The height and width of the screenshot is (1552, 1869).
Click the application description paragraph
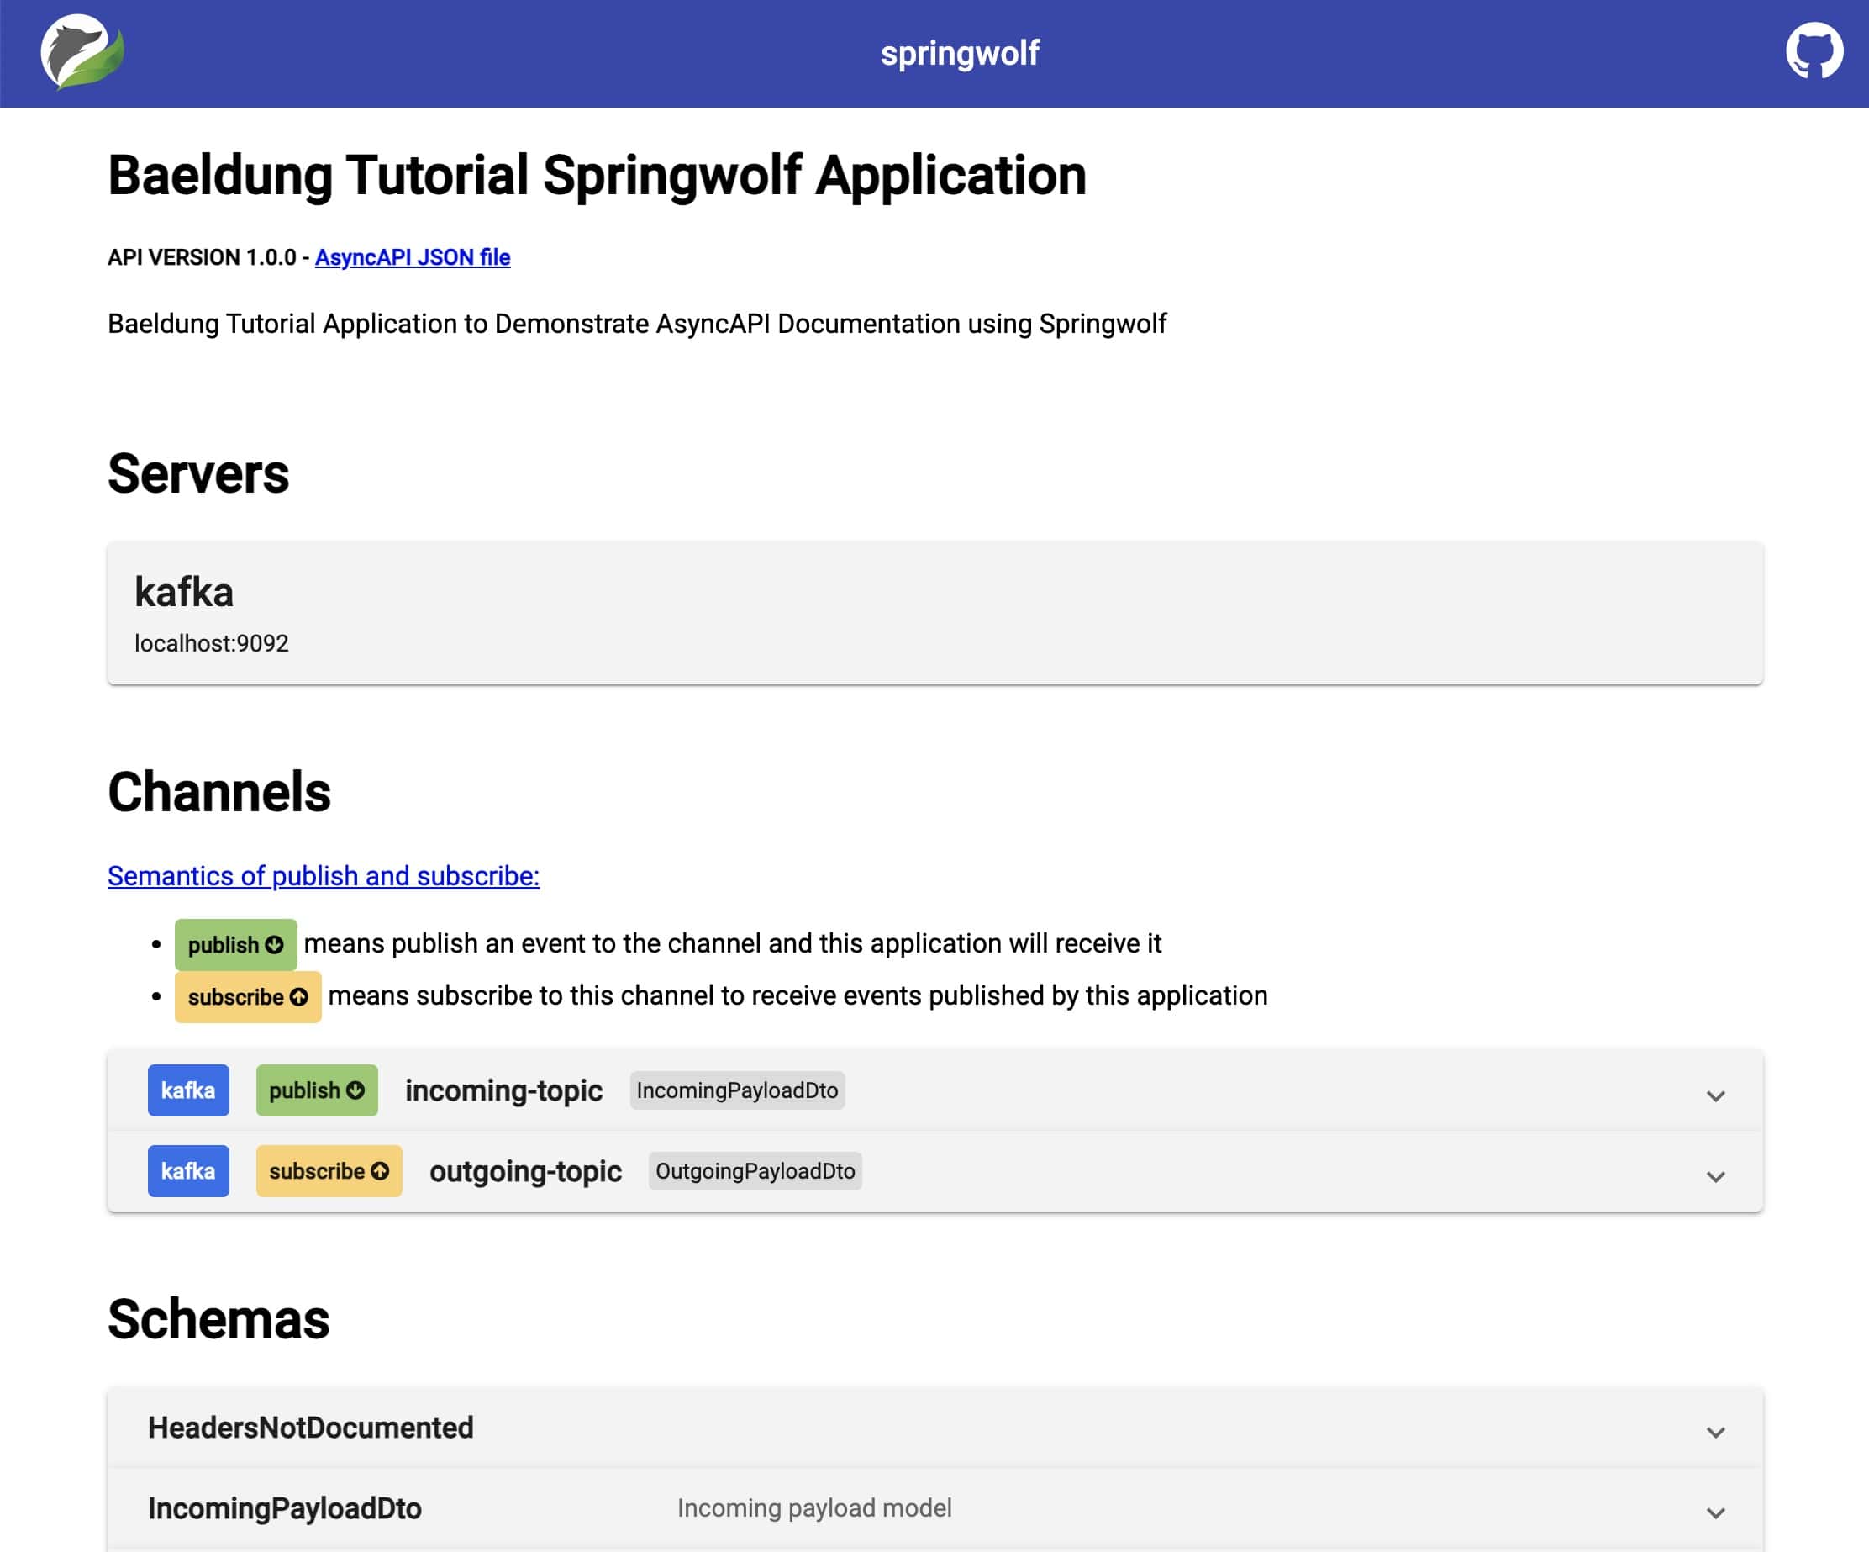tap(637, 325)
